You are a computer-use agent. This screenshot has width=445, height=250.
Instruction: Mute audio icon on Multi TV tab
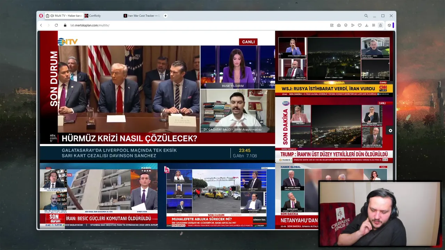[x=52, y=16]
